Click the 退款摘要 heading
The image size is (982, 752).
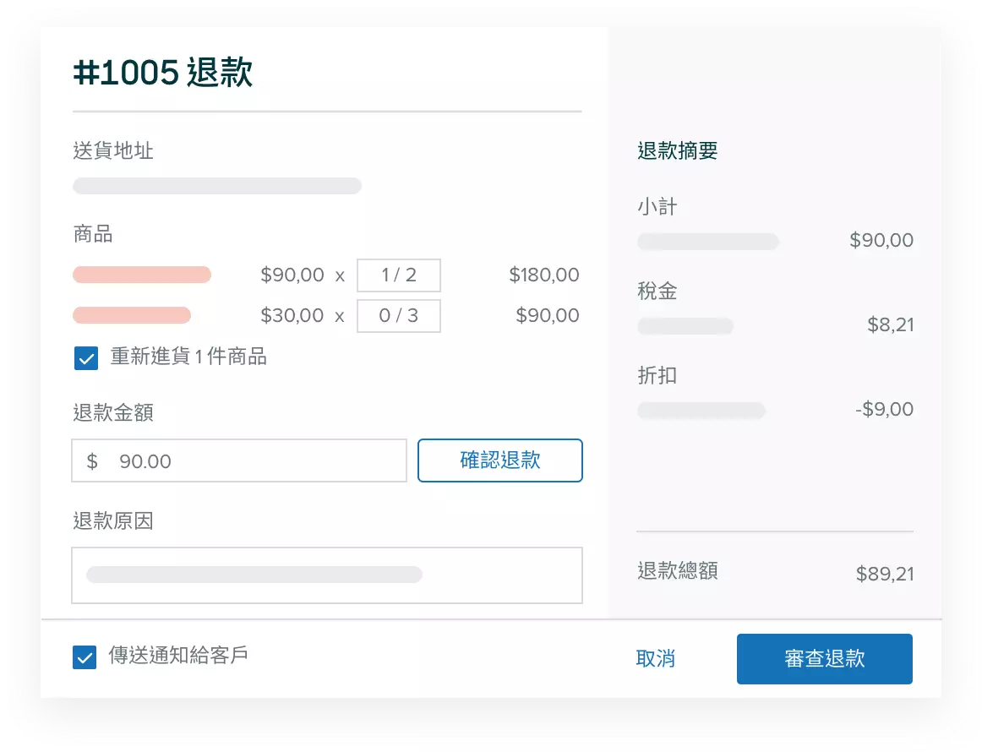coord(677,151)
